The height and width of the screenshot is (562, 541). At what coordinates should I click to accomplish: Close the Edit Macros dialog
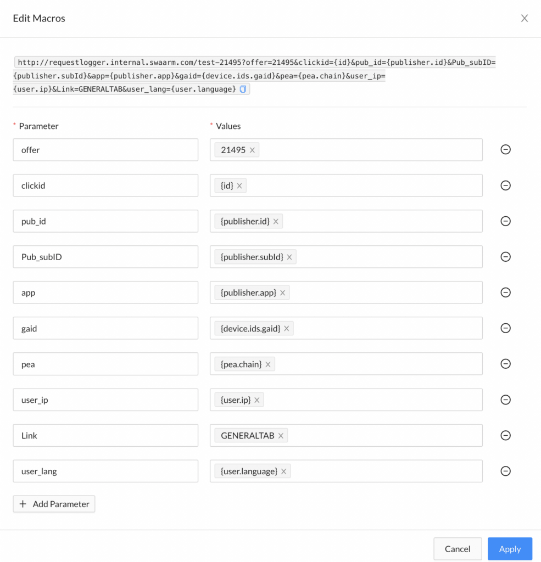525,18
